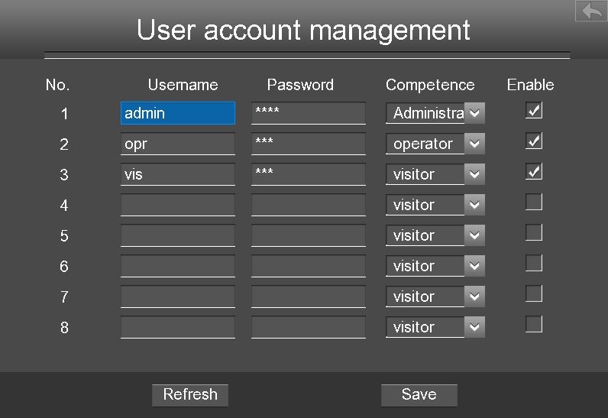The height and width of the screenshot is (418, 608).
Task: Enable account number 6 checkbox
Action: (x=534, y=264)
